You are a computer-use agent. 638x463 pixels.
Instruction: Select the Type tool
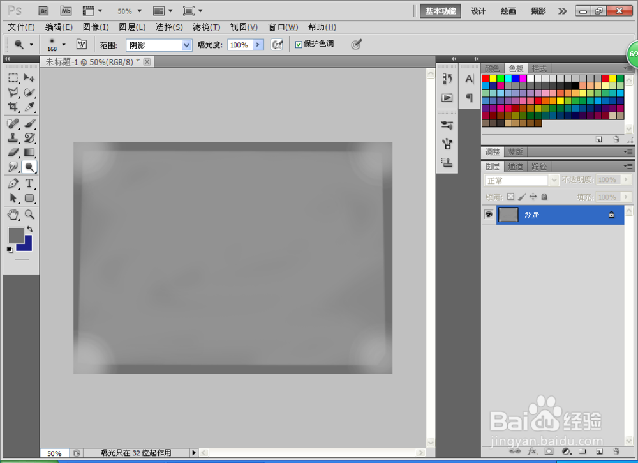pos(29,183)
